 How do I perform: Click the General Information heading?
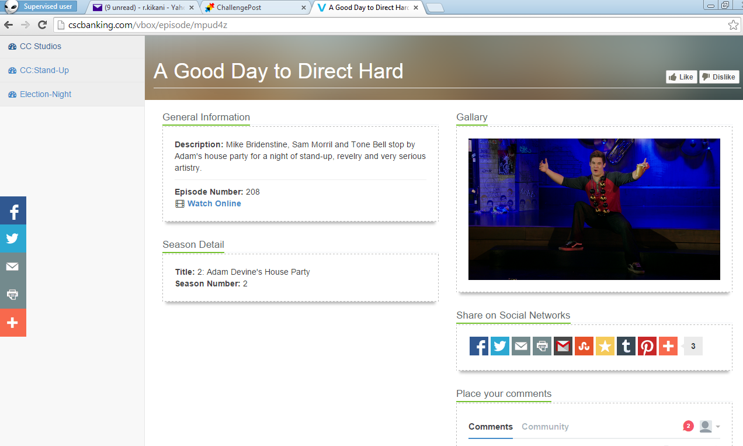pyautogui.click(x=206, y=117)
